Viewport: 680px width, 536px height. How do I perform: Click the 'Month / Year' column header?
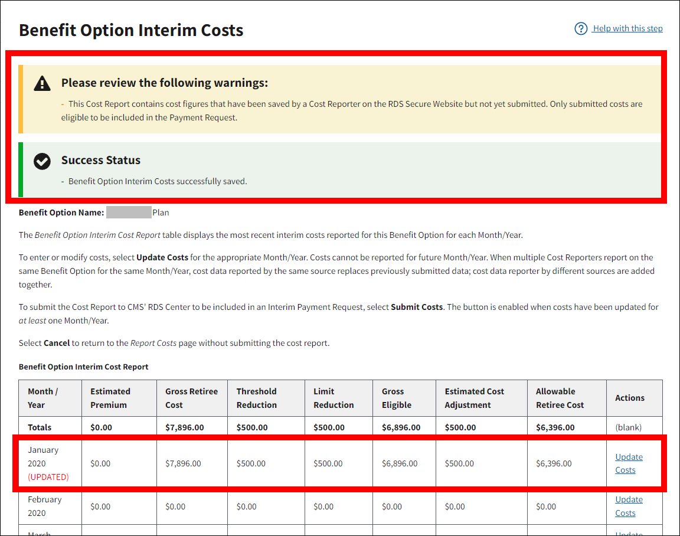(x=42, y=398)
